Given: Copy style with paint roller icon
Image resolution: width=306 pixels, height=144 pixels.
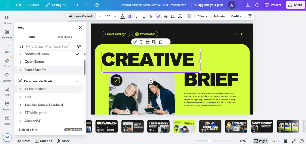Looking at the screenshot, I should point(250,16).
